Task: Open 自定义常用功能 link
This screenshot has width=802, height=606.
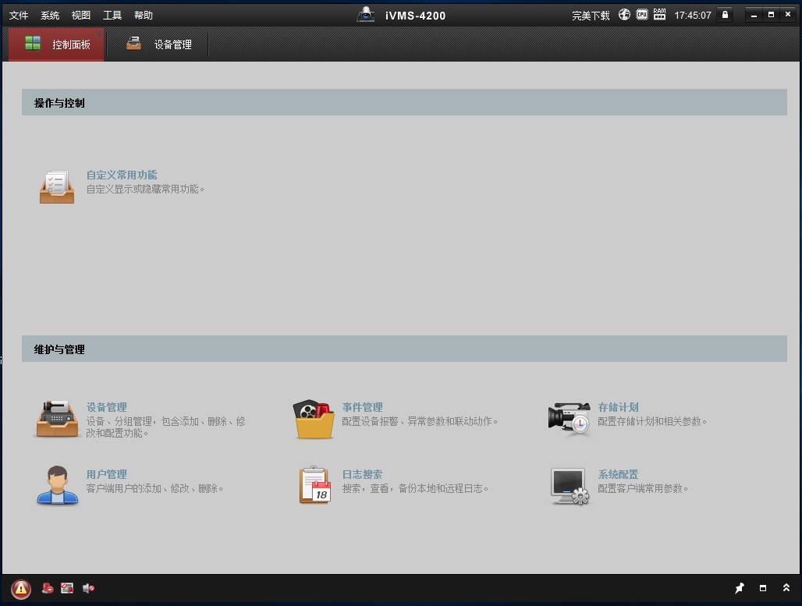Action: [122, 175]
